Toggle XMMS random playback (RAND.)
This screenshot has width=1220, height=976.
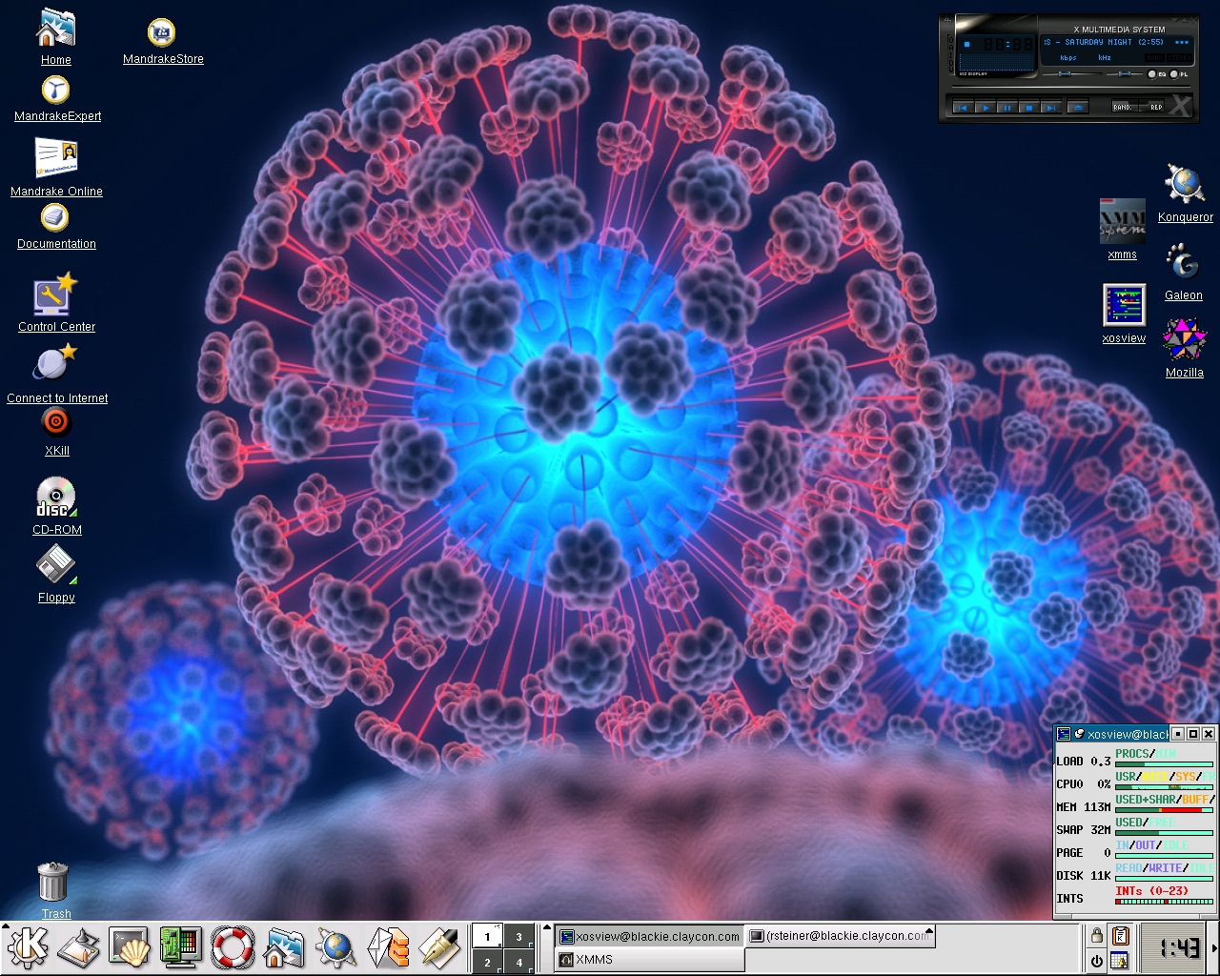point(1125,107)
